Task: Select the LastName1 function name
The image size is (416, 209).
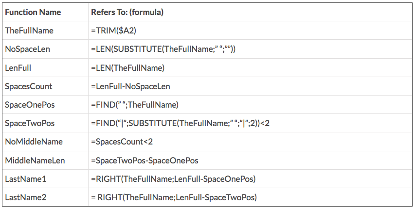Action: pyautogui.click(x=26, y=179)
